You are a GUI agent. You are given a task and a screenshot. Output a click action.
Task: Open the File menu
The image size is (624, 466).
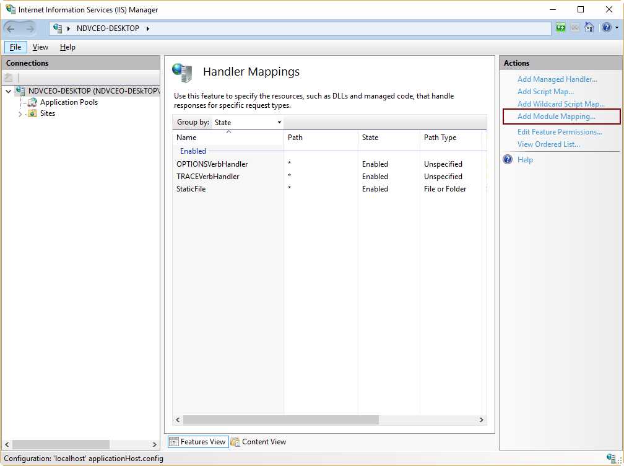point(15,46)
